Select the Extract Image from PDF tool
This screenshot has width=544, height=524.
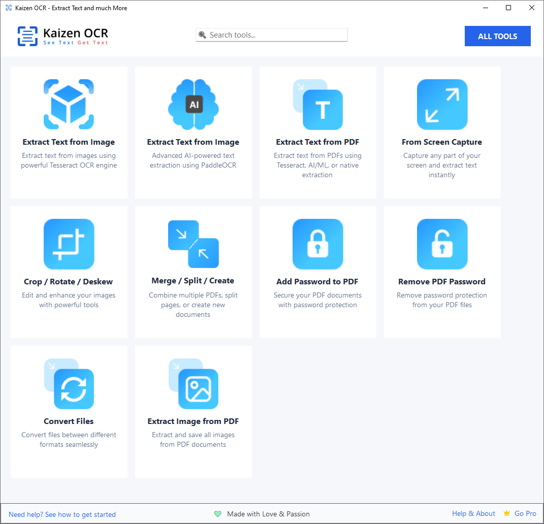tap(193, 411)
